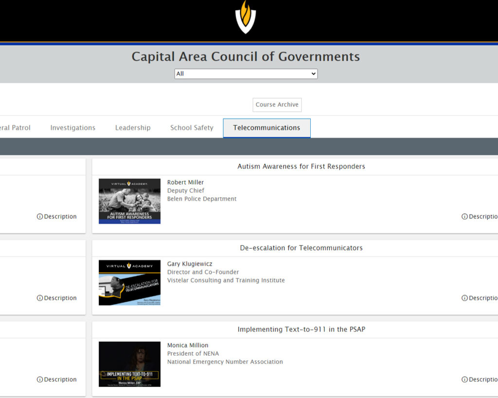Show Description in left card beside De-escalation course

click(x=57, y=298)
